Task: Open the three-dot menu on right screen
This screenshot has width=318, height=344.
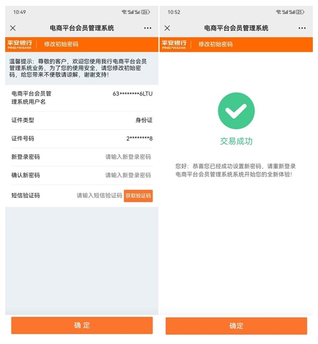Action: point(302,28)
